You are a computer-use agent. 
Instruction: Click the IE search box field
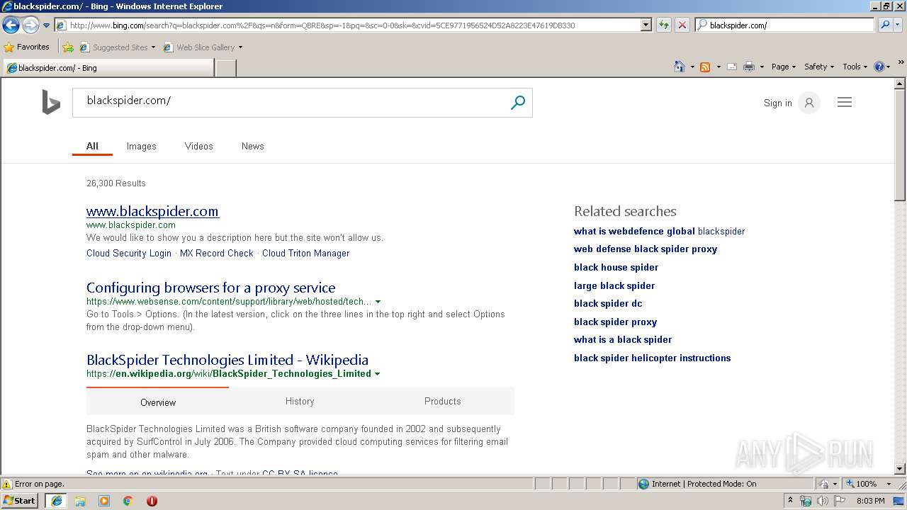(x=784, y=25)
